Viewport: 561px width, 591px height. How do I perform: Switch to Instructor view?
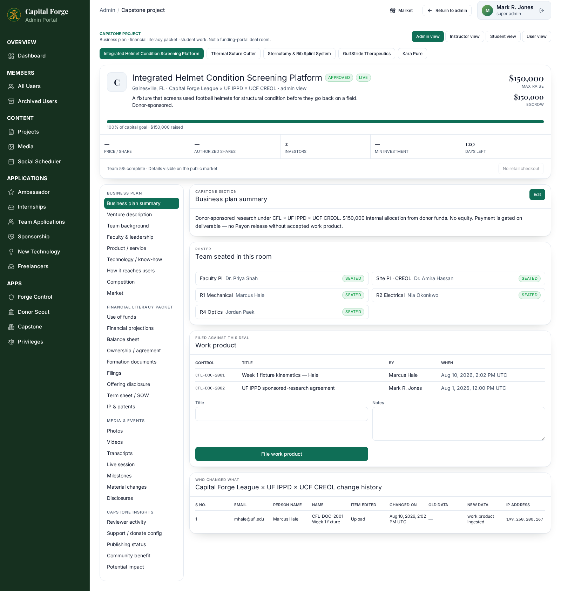[465, 36]
